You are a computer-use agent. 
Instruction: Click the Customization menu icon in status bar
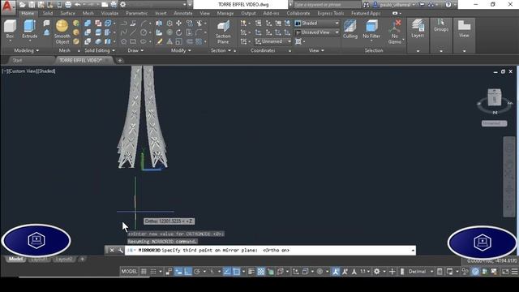click(x=514, y=272)
